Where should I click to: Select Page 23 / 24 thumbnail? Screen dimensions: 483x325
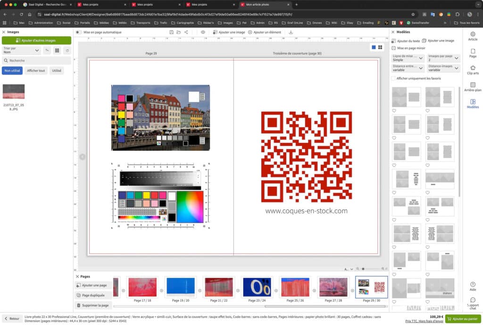pos(257,287)
